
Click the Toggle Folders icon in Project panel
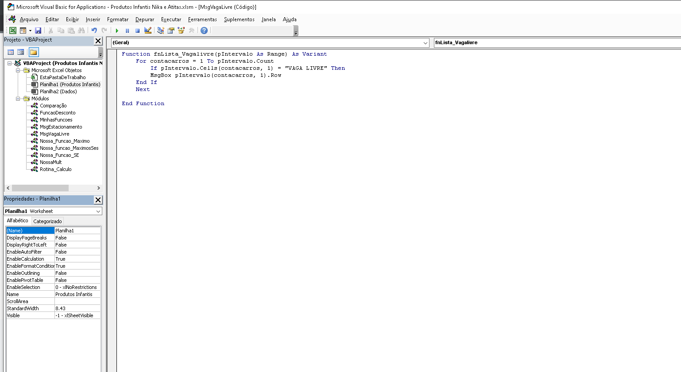pos(34,52)
